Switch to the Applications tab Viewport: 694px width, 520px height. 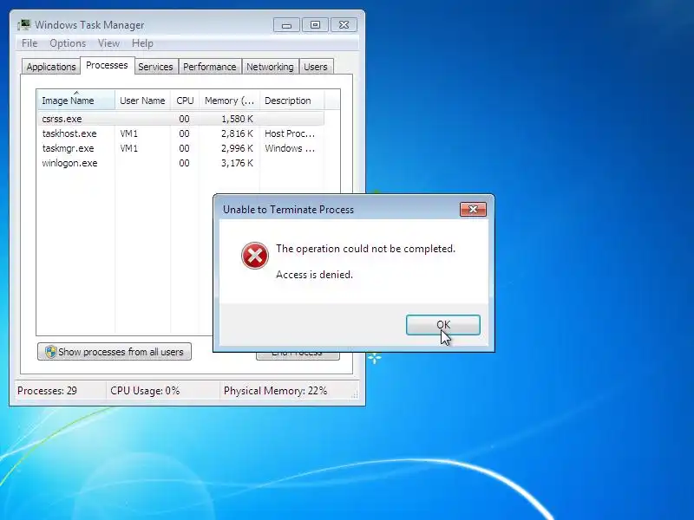(51, 67)
